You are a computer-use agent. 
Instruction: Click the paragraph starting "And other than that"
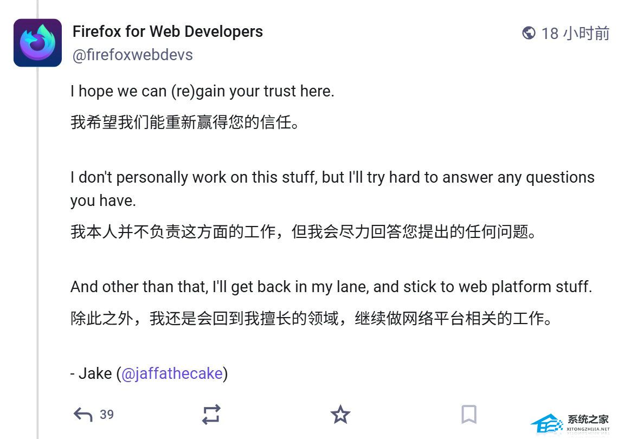[x=331, y=287]
